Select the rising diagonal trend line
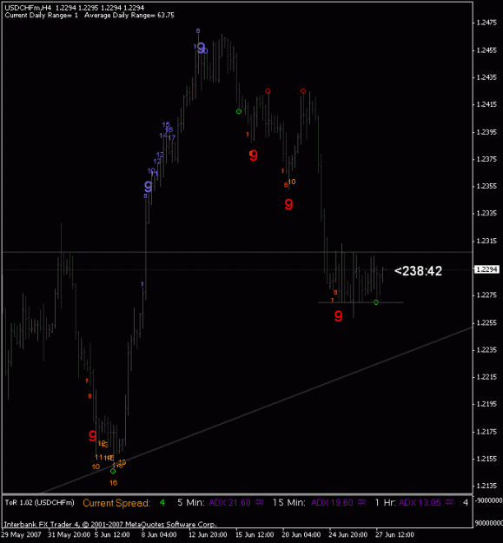The image size is (503, 543). click(x=256, y=410)
